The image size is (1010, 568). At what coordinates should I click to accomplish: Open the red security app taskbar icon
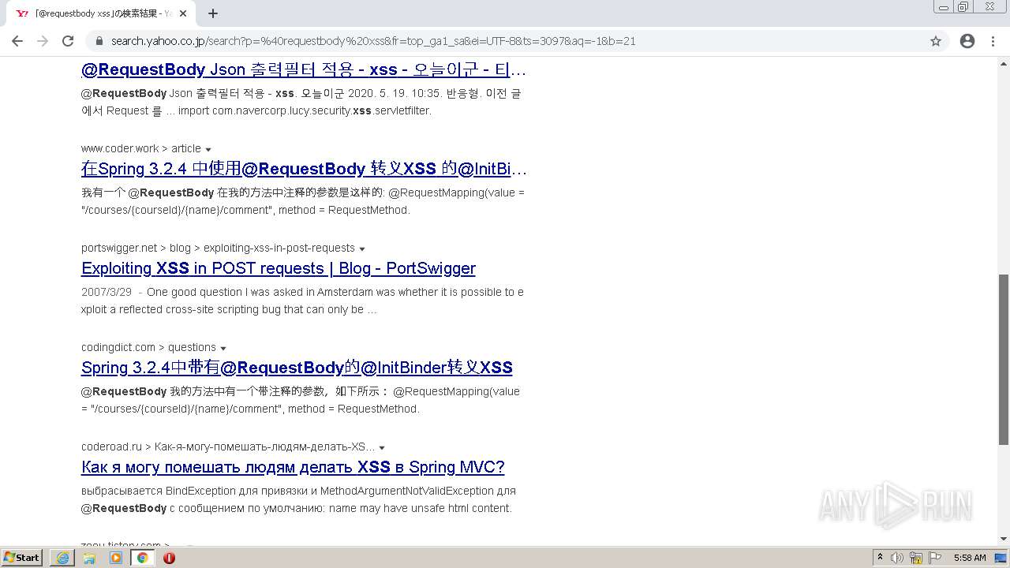pos(169,558)
